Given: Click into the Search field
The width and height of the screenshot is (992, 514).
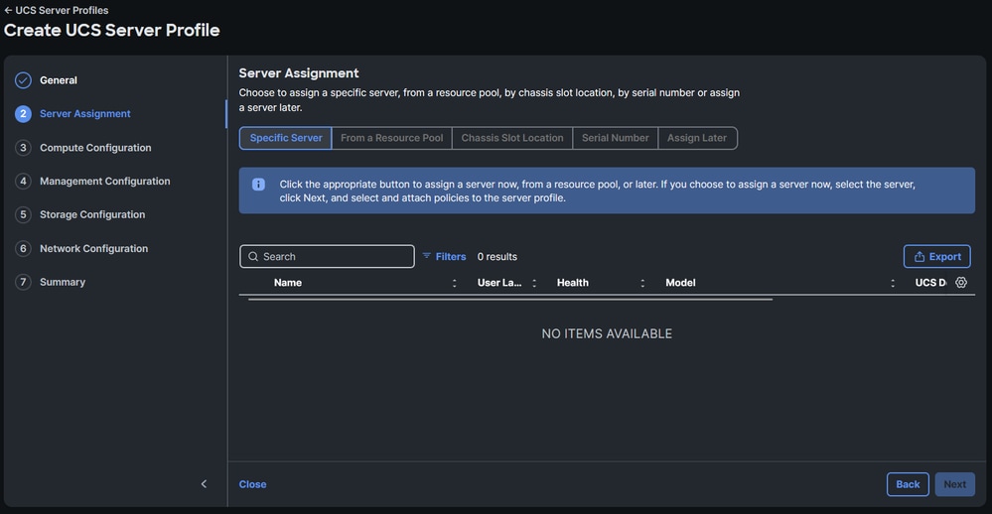Looking at the screenshot, I should pyautogui.click(x=327, y=257).
